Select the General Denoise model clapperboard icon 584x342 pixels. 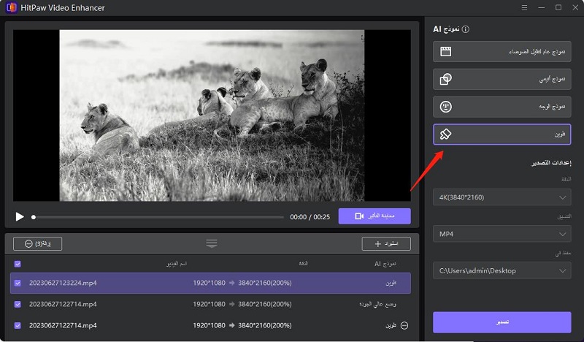tap(446, 52)
